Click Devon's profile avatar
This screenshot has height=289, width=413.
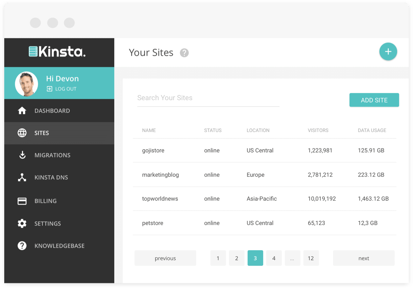point(27,84)
